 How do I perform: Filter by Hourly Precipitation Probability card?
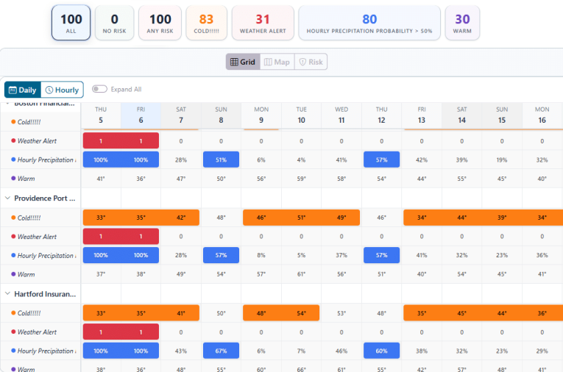click(x=369, y=23)
